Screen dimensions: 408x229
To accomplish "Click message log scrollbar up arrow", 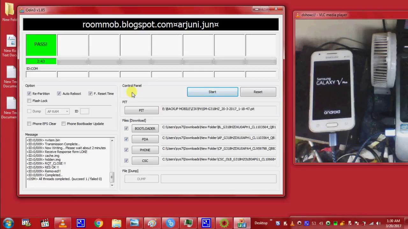I will coord(112,140).
